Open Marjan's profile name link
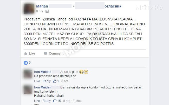The image size is (169, 105). (x=42, y=6)
